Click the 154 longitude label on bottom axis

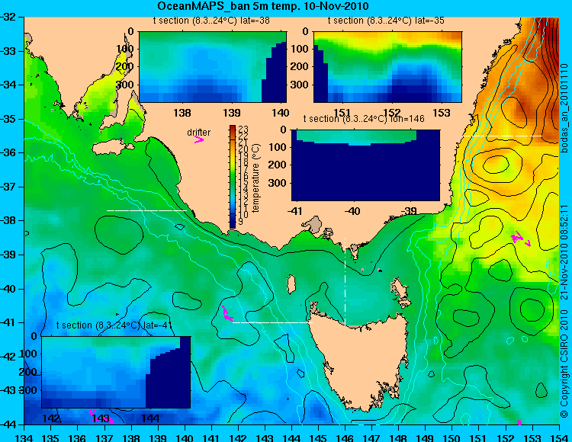559,437
